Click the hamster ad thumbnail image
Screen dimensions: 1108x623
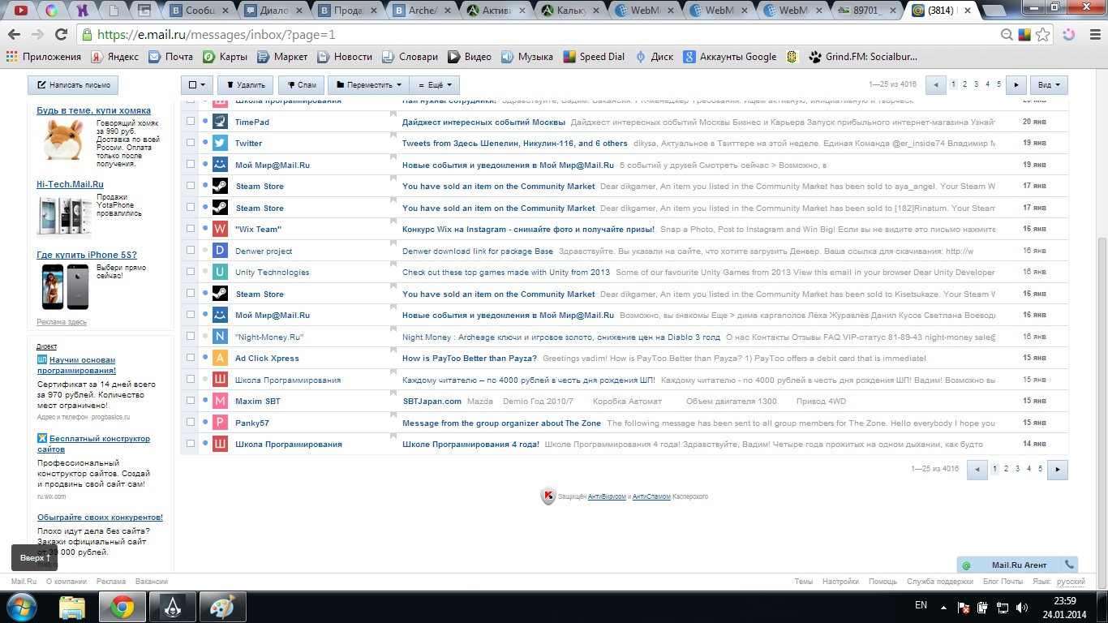(x=63, y=139)
